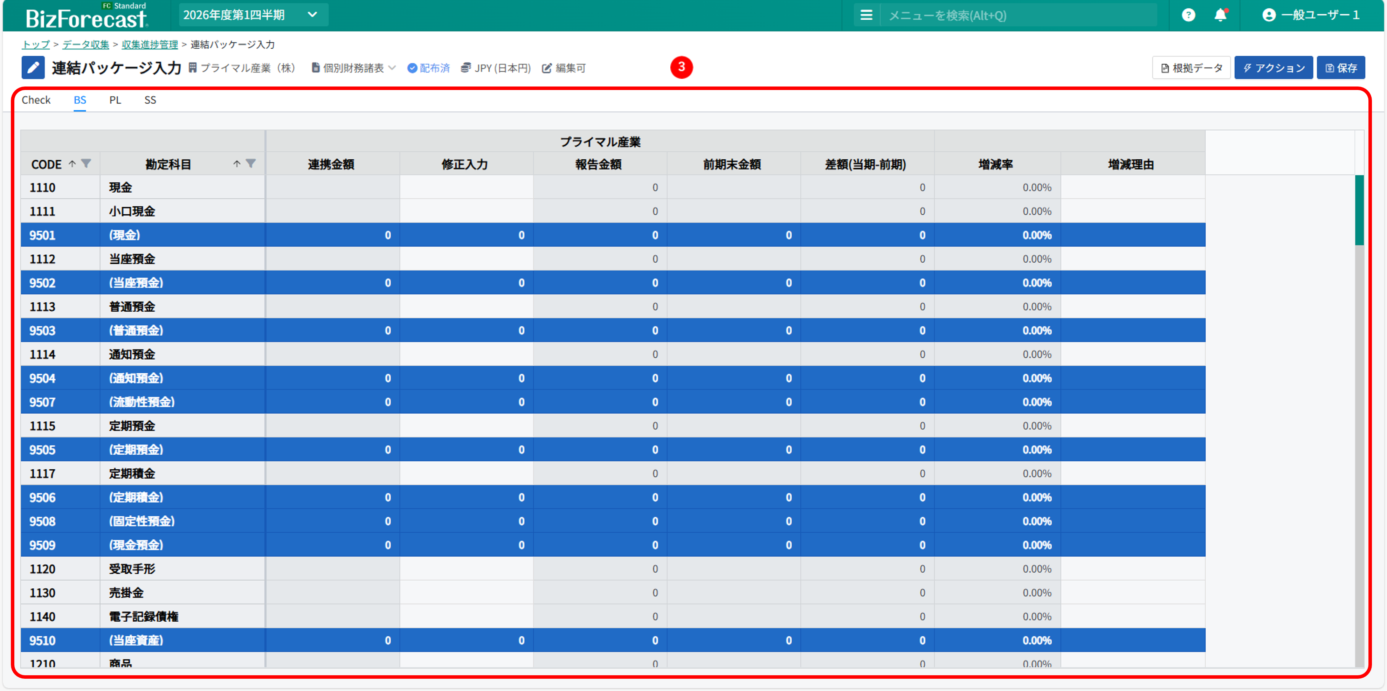
Task: Expand the 2026年度第1四半期 period dropdown
Action: 253,15
